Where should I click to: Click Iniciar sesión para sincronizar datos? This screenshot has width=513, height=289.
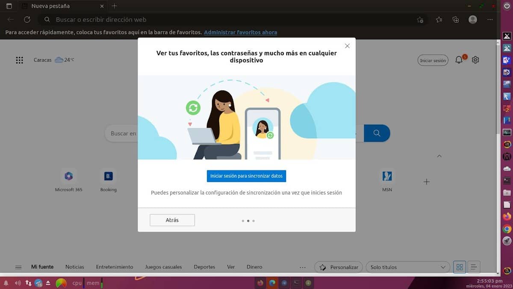pos(246,176)
